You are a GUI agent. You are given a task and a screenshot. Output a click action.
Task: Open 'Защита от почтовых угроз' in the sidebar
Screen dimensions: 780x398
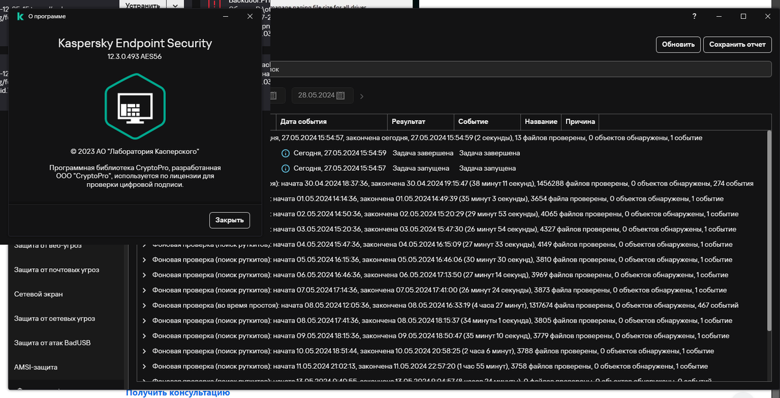click(x=57, y=270)
